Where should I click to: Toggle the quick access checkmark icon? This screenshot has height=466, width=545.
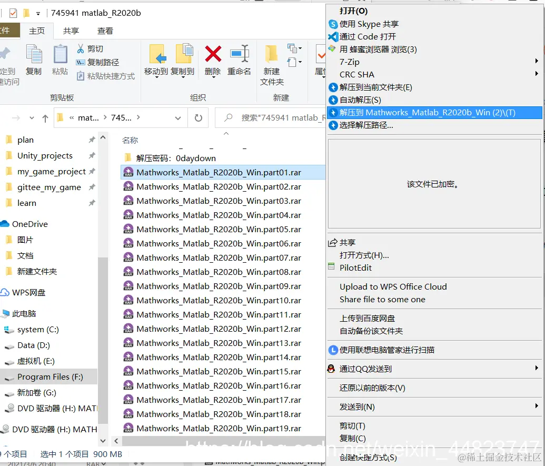click(13, 13)
